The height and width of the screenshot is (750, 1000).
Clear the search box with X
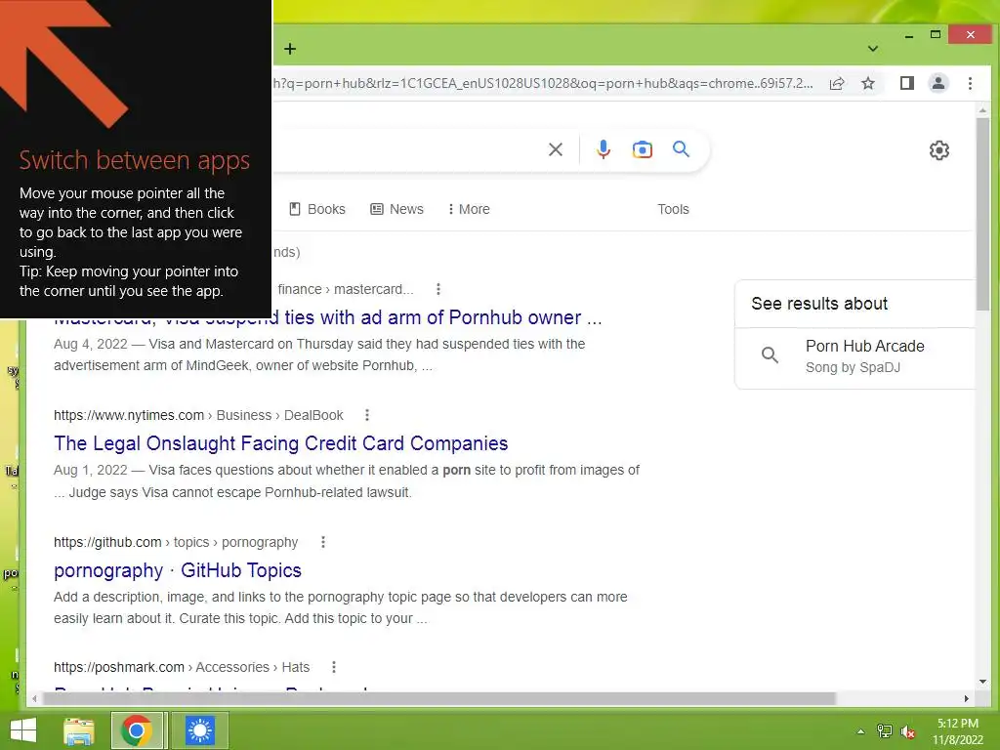(556, 149)
